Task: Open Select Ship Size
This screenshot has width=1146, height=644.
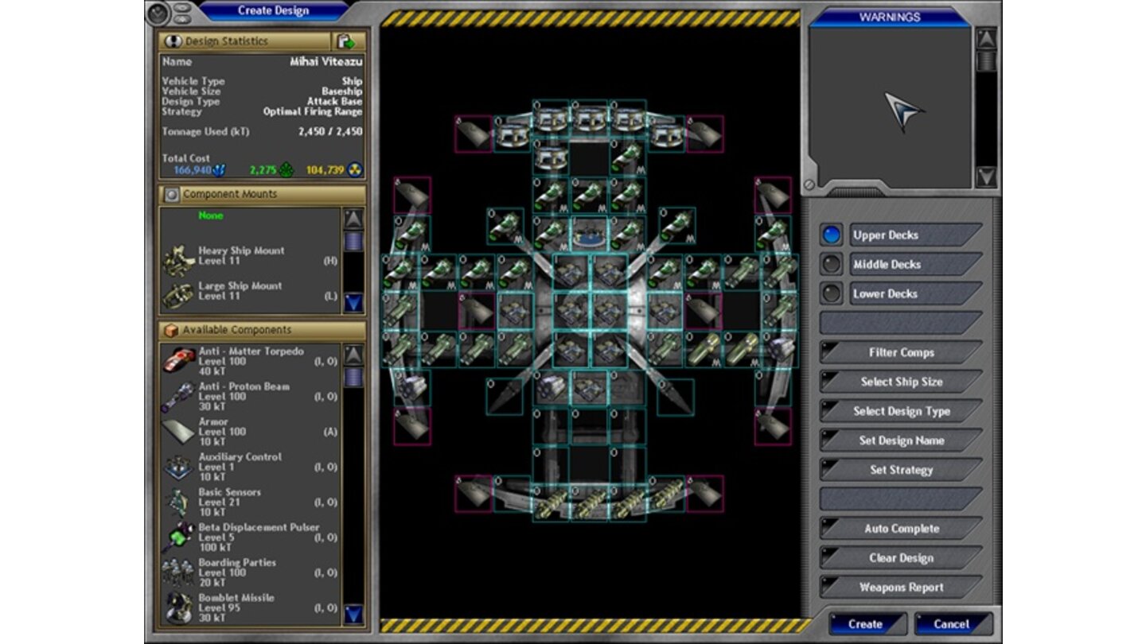Action: [901, 382]
